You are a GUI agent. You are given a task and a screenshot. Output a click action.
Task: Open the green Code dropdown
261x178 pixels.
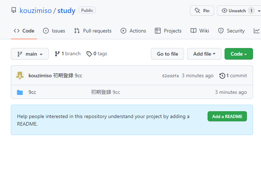click(x=238, y=54)
